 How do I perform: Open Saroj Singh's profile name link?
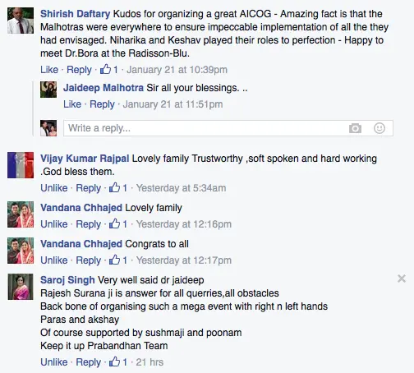pyautogui.click(x=67, y=280)
